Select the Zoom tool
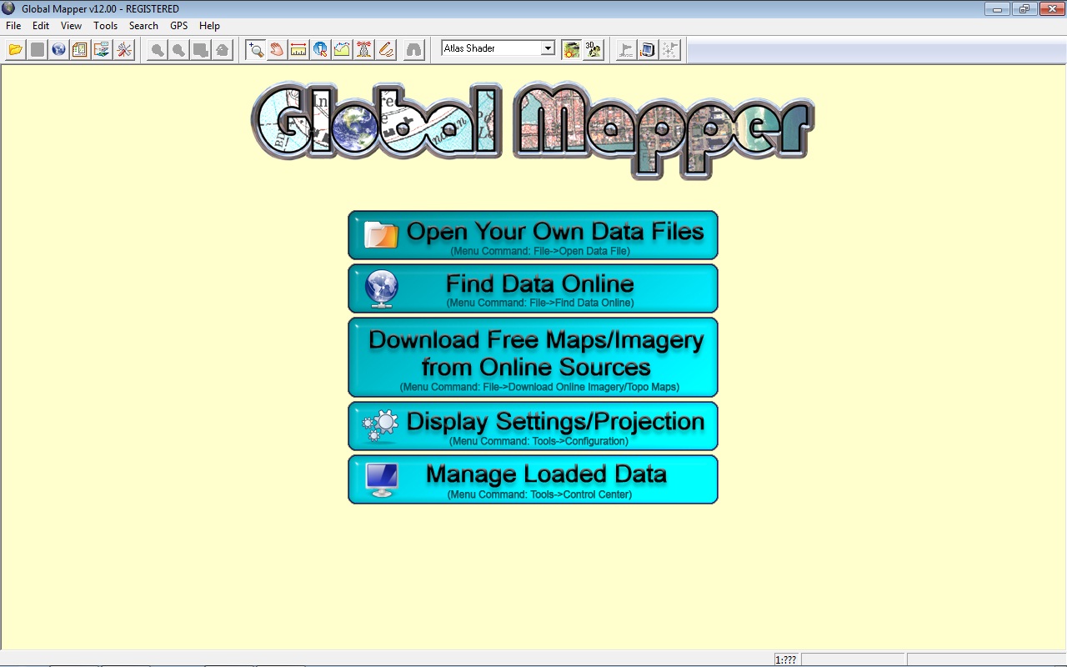Screen dimensions: 1067x667 point(255,49)
